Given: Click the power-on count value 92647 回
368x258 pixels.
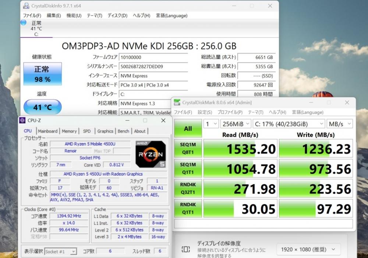Looking at the screenshot, I should [x=256, y=85].
